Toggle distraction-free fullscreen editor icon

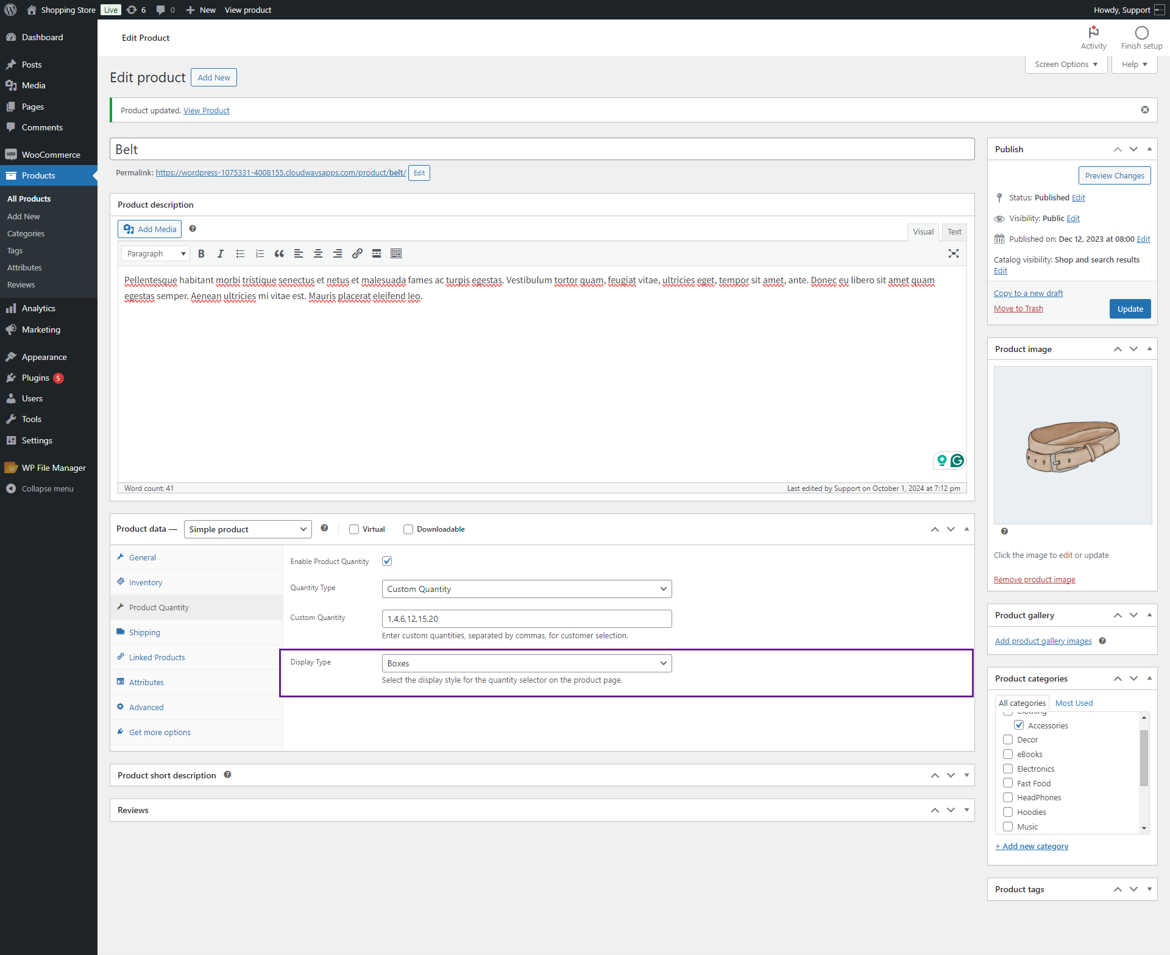click(x=954, y=253)
